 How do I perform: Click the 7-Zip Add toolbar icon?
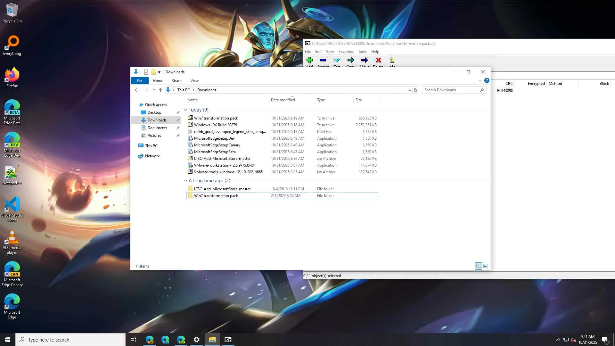click(309, 60)
